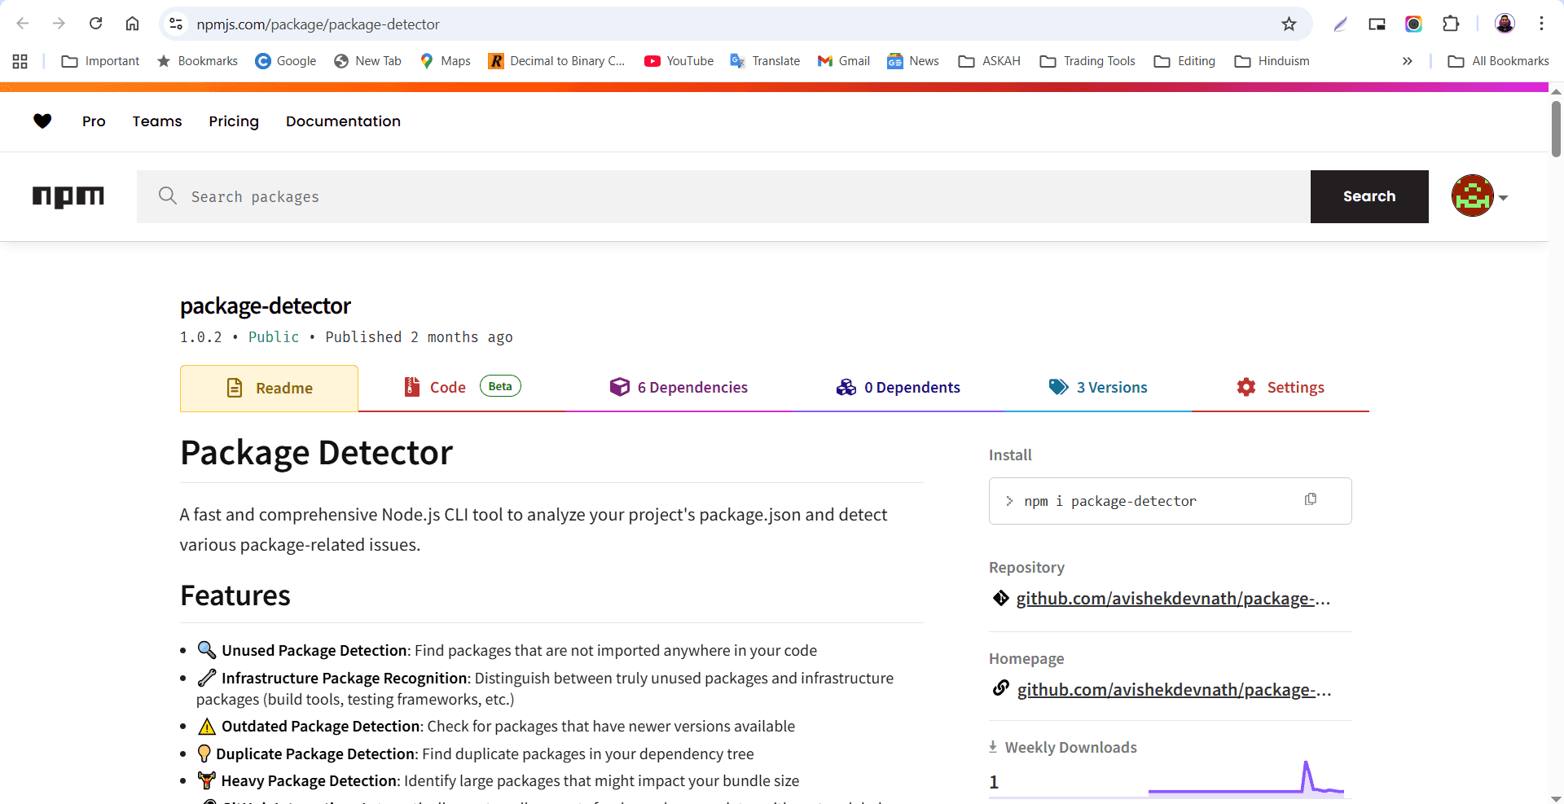
Task: Go to the browser home page
Action: 132,24
